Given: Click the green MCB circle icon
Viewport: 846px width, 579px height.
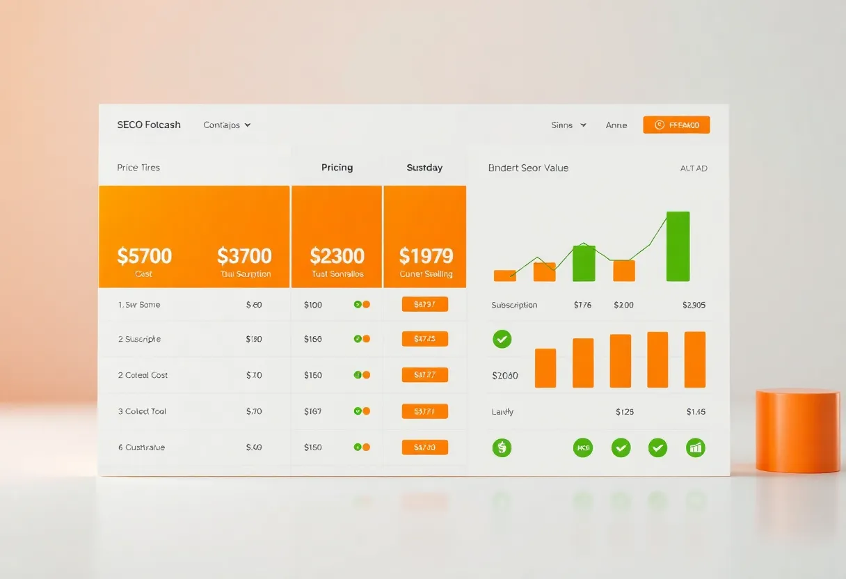Looking at the screenshot, I should 582,447.
